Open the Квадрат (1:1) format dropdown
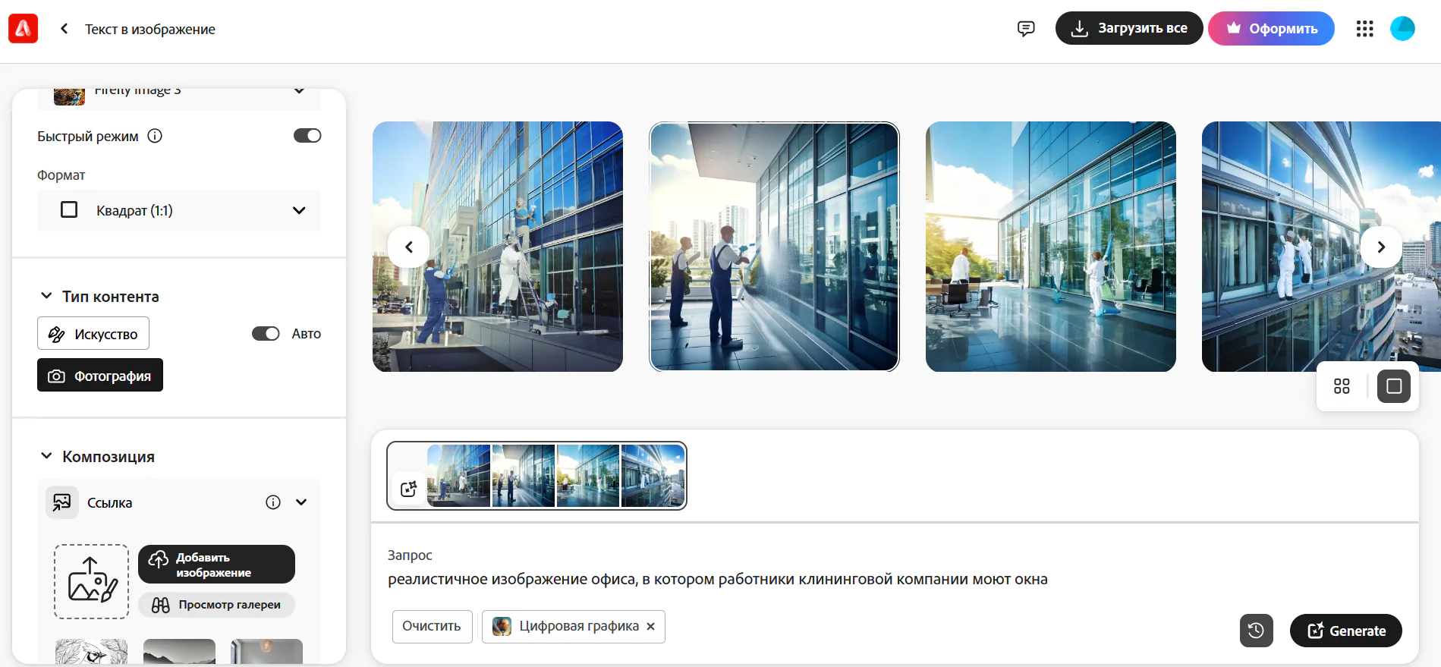1441x667 pixels. [179, 210]
